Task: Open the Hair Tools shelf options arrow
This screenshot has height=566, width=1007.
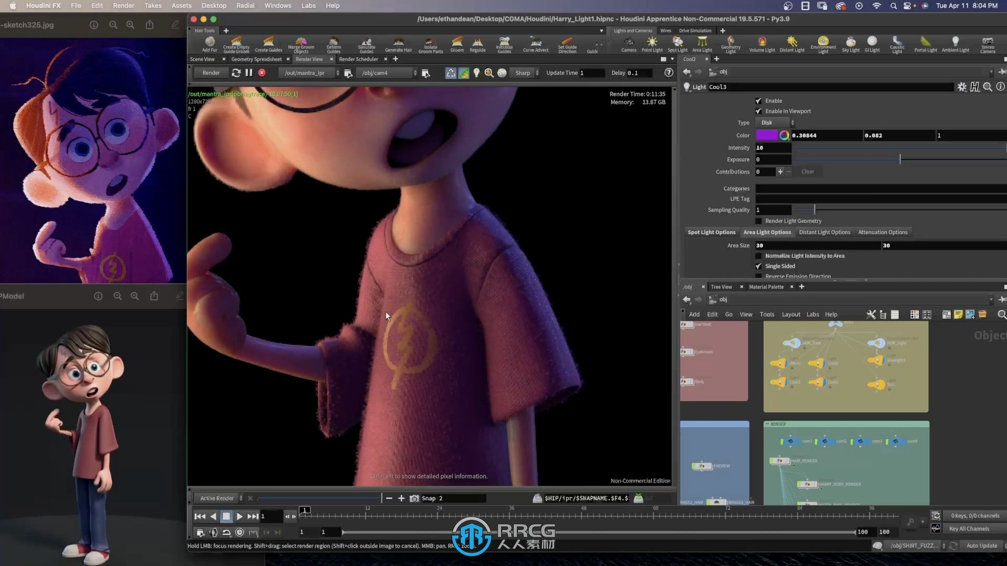Action: coord(602,31)
